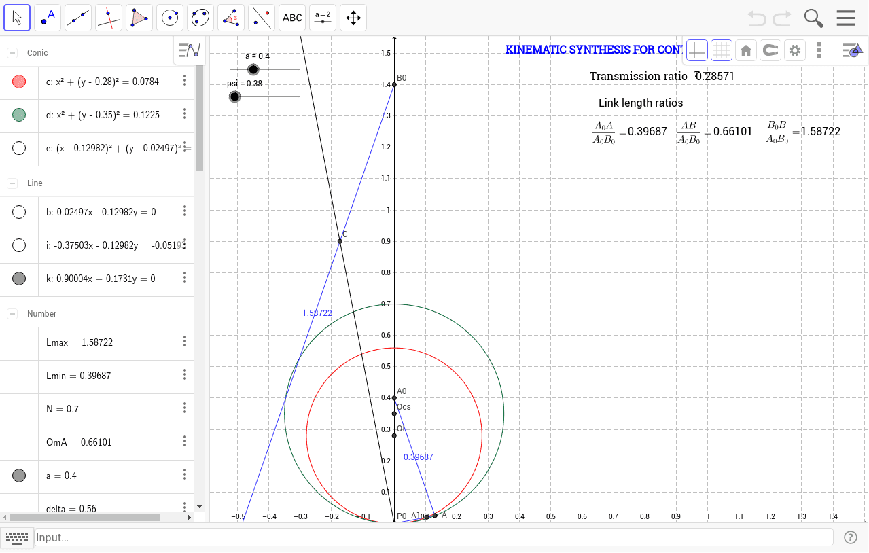Click point B0 on the y-axis
This screenshot has height=553, width=869.
pos(394,85)
